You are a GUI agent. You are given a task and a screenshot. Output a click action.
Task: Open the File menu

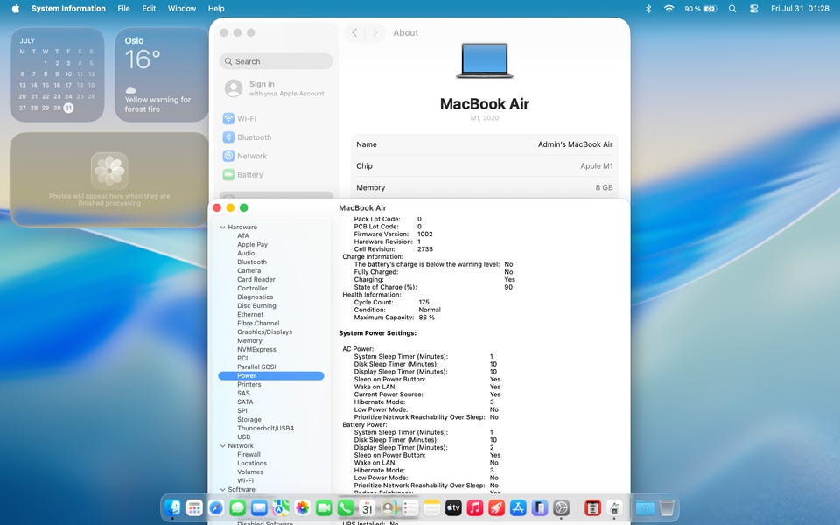coord(123,9)
